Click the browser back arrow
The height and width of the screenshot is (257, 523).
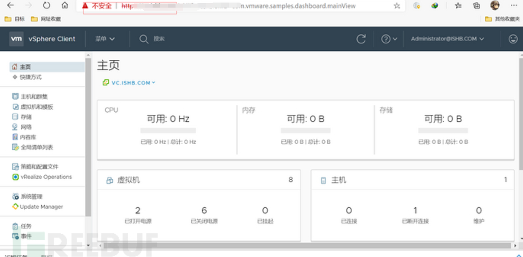click(x=10, y=5)
